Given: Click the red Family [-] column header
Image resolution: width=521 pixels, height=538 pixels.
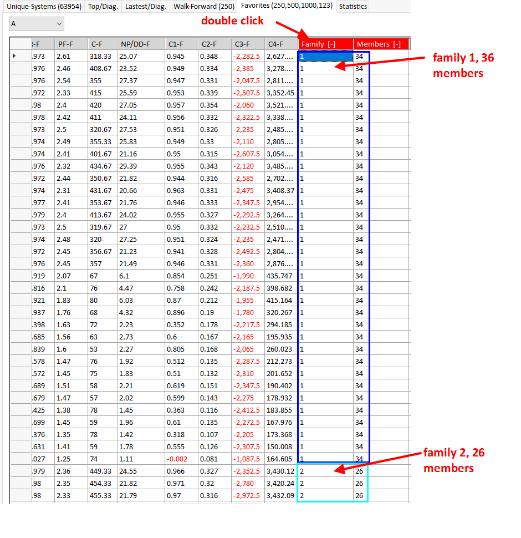Looking at the screenshot, I should click(x=326, y=44).
